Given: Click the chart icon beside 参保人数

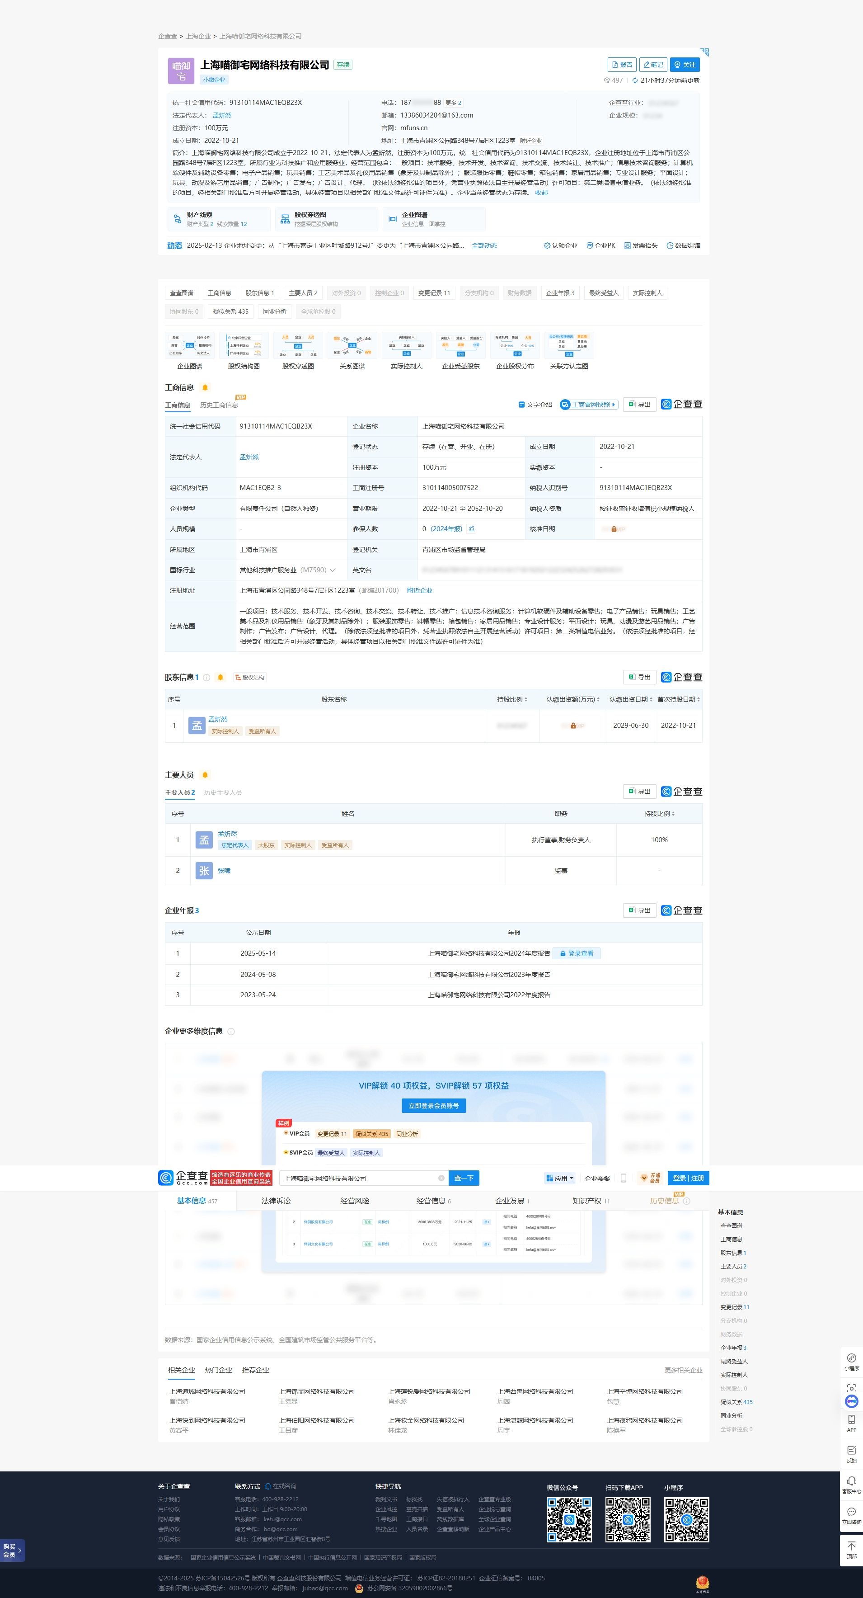Looking at the screenshot, I should pyautogui.click(x=471, y=529).
